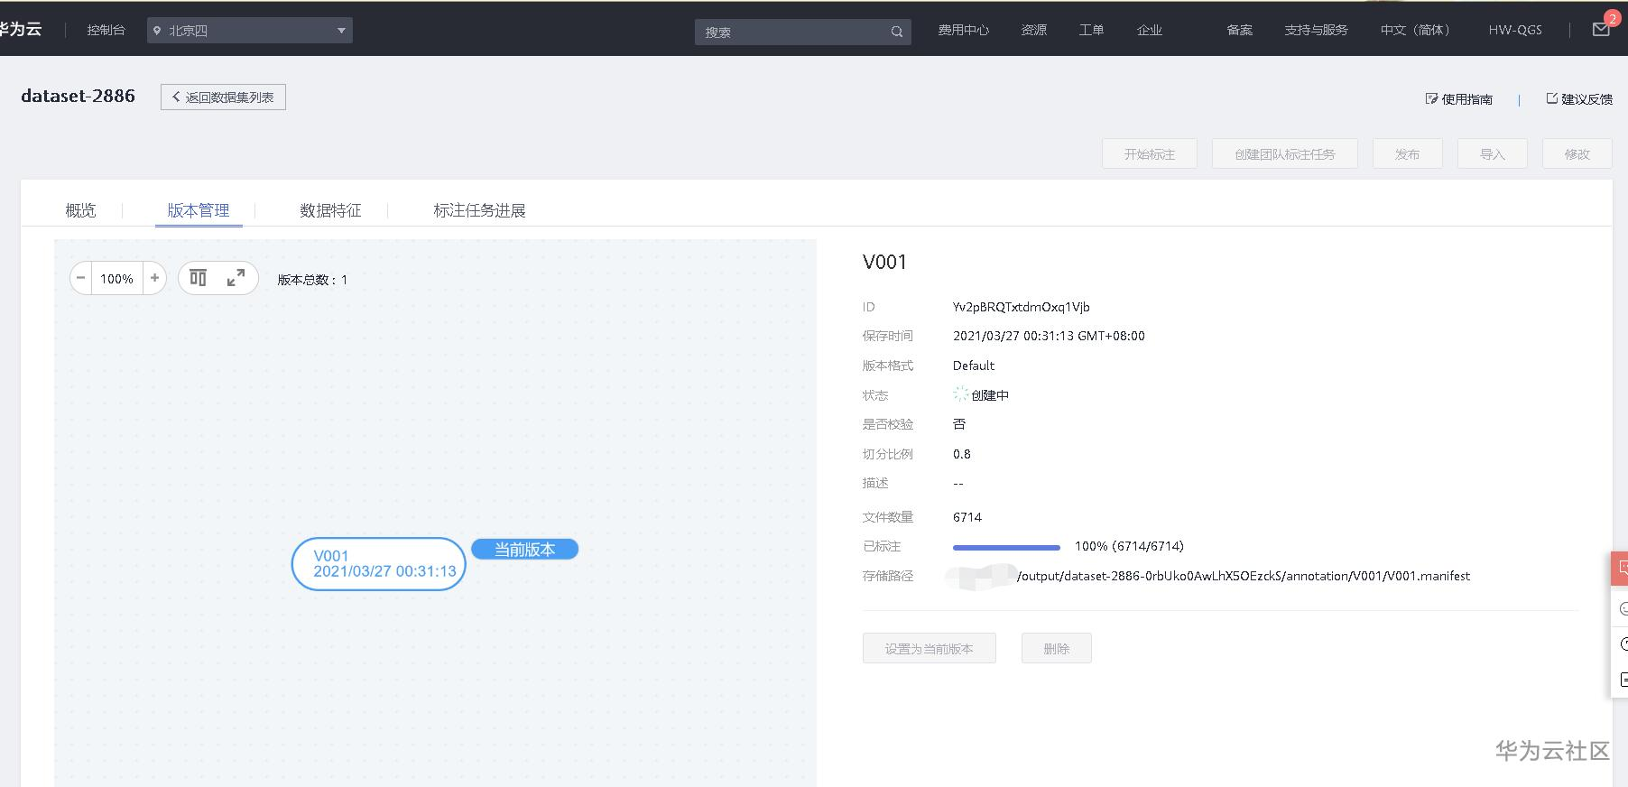This screenshot has width=1628, height=787.
Task: Click the 当前版本 badge
Action: tap(524, 549)
